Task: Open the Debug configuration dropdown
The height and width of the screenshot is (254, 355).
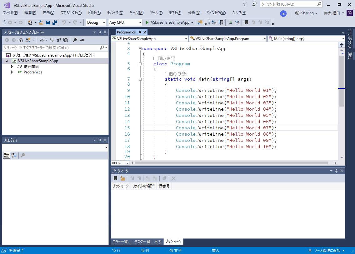Action: (103, 22)
